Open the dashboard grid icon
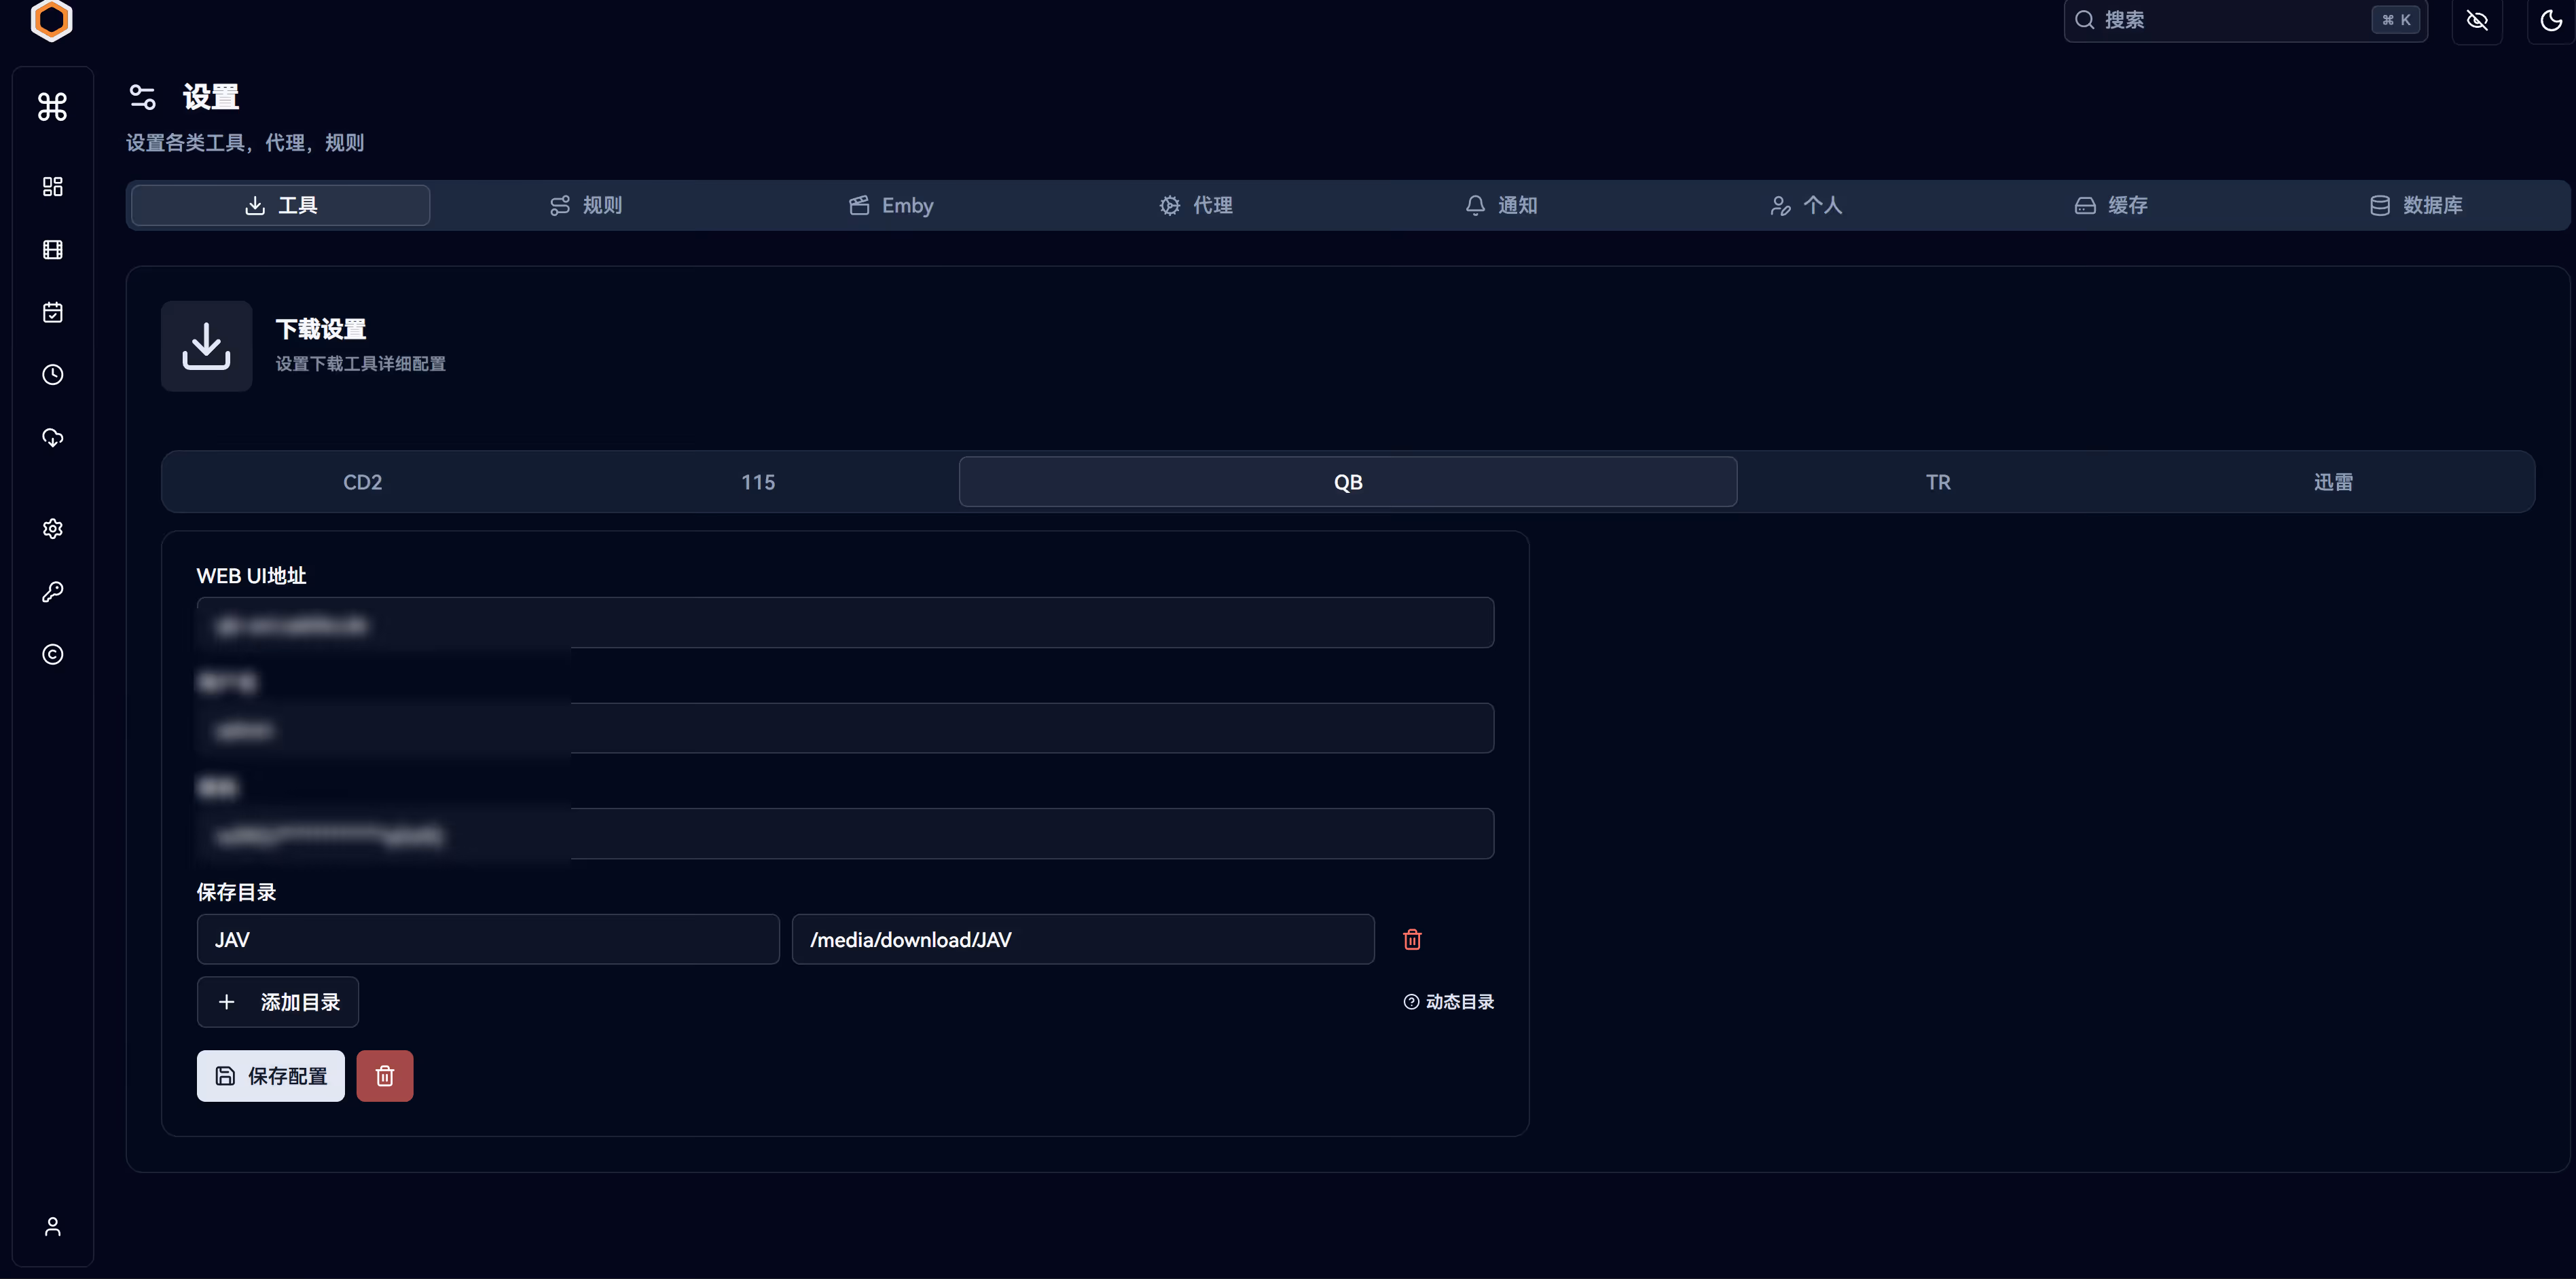This screenshot has height=1279, width=2576. 52,187
